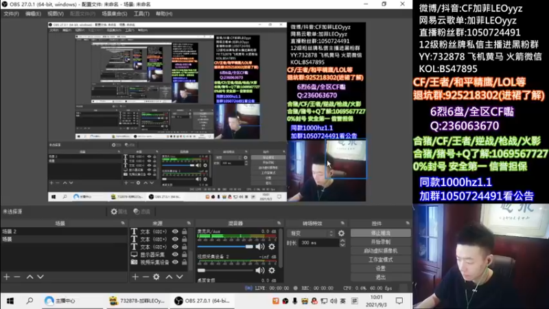
Task: Toggle lock of 视频采集设备 source
Action: pos(185,262)
